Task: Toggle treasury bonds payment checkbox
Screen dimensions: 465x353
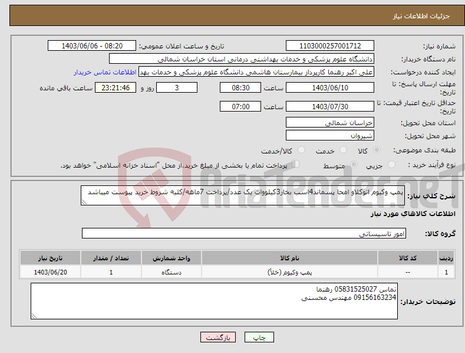Action: click(x=295, y=164)
